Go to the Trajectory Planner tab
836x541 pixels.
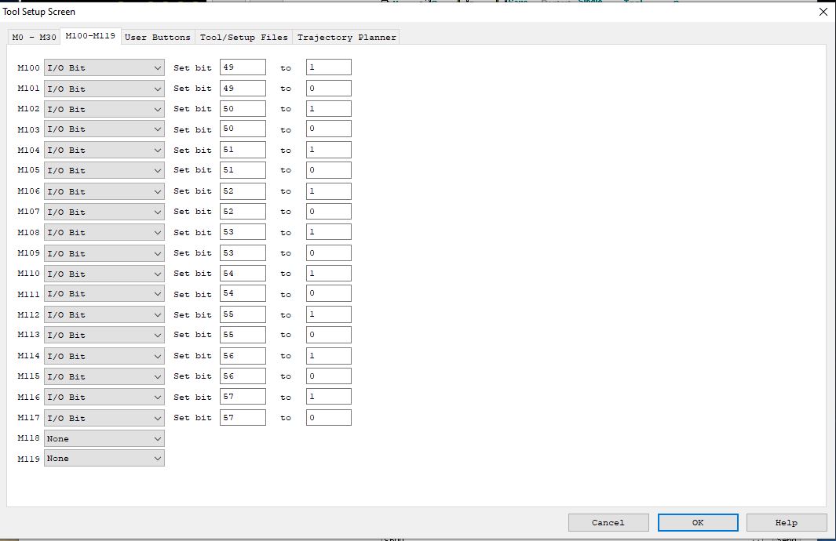pyautogui.click(x=346, y=38)
